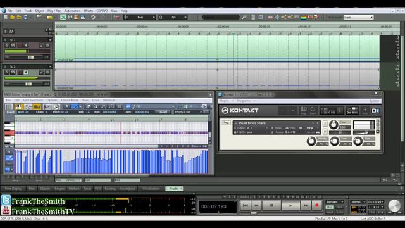Click the Bypass button in Kontakt plugin window
Viewport: 405px width, 228px height.
pyautogui.click(x=374, y=101)
